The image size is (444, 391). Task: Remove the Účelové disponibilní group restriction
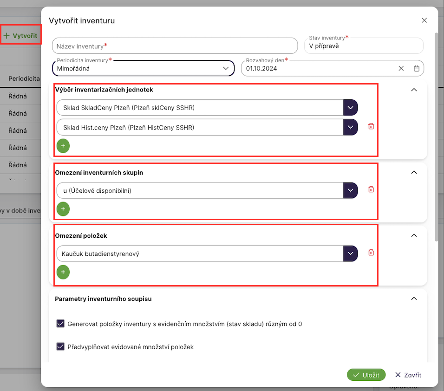(x=371, y=189)
